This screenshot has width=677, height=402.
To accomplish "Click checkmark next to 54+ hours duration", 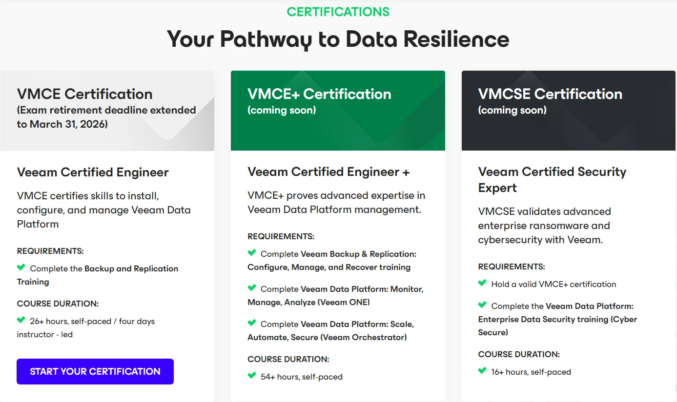I will (252, 375).
